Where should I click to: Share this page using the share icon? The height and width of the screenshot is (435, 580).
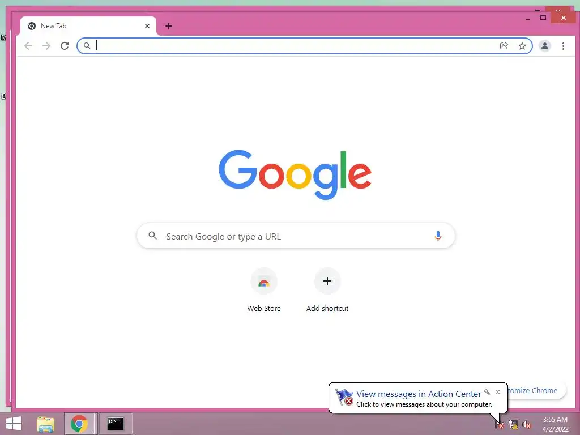click(504, 46)
